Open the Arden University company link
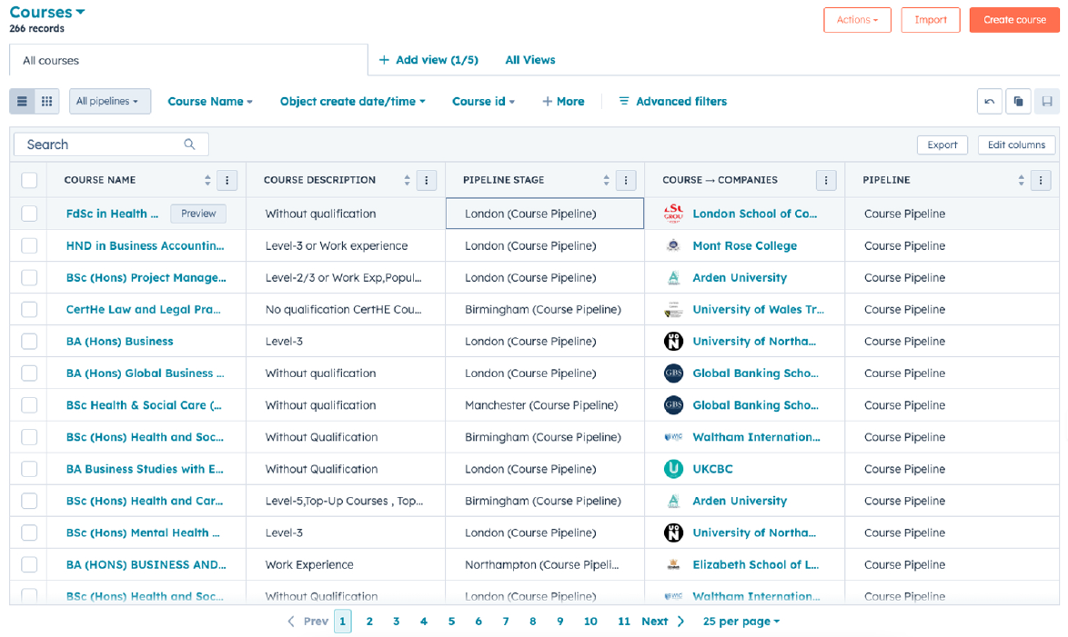The image size is (1068, 637). [739, 278]
